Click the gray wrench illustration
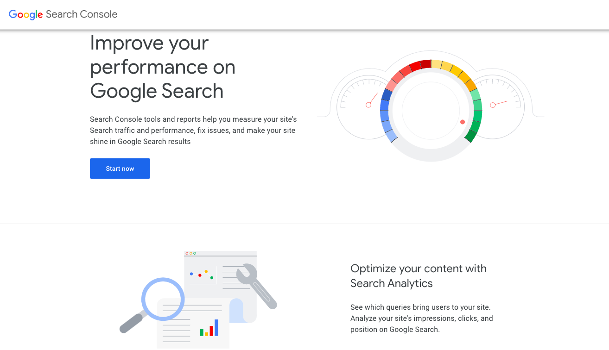The width and height of the screenshot is (609, 350). [256, 285]
